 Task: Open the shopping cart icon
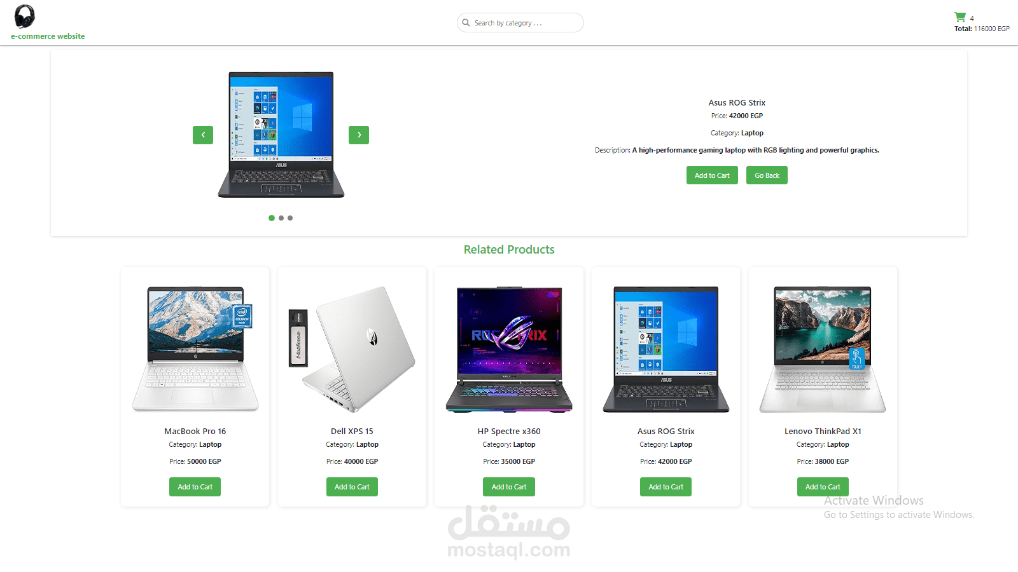(x=960, y=17)
